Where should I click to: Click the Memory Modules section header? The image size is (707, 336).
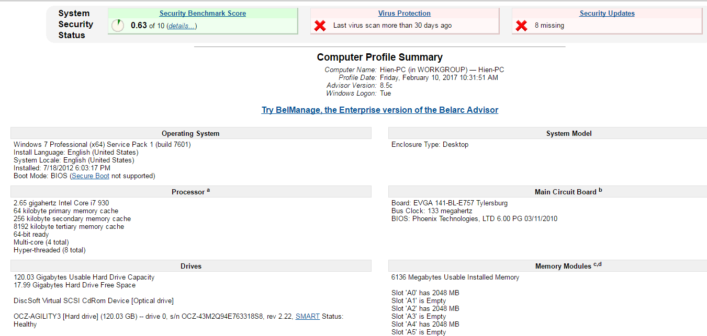548,266
